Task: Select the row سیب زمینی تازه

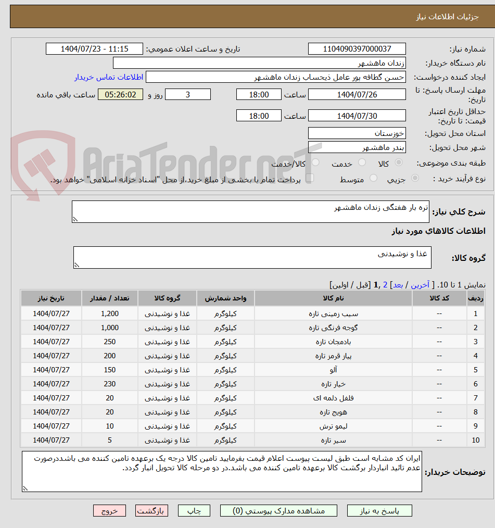Action: coord(253,313)
